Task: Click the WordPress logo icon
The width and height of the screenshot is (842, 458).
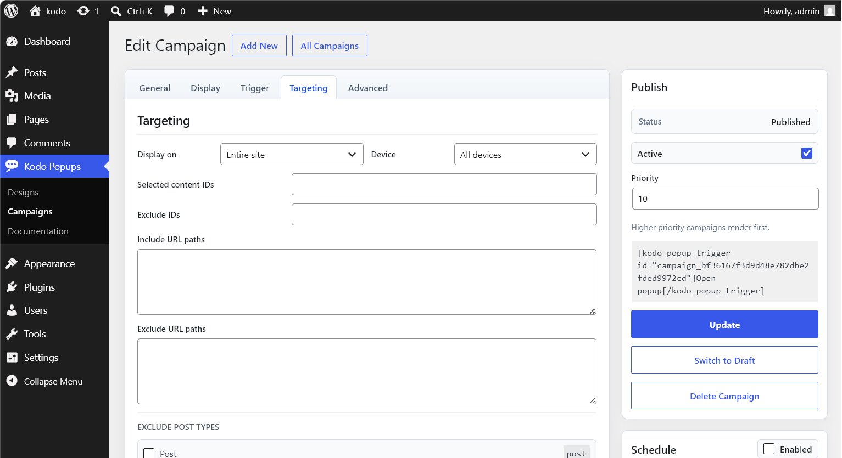Action: tap(11, 11)
